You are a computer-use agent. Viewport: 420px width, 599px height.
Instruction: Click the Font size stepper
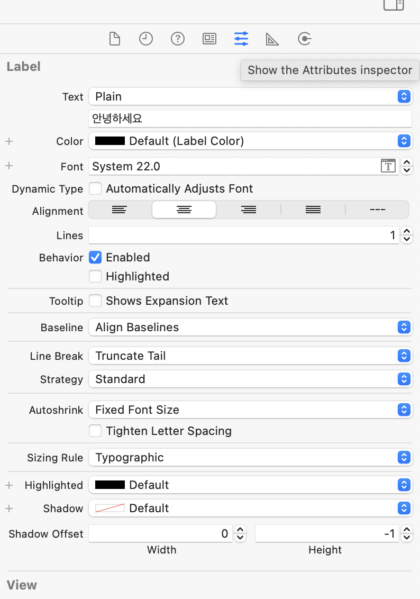click(407, 166)
